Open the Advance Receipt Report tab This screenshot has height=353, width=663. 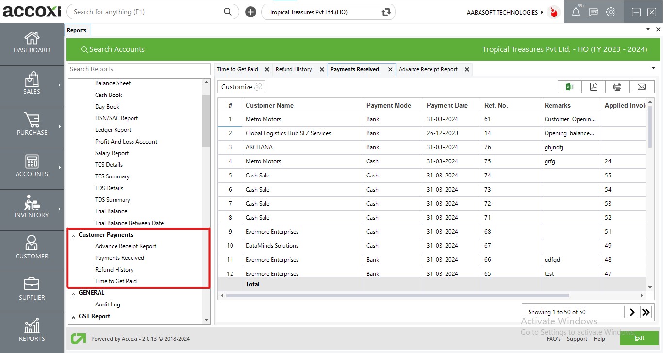[428, 69]
